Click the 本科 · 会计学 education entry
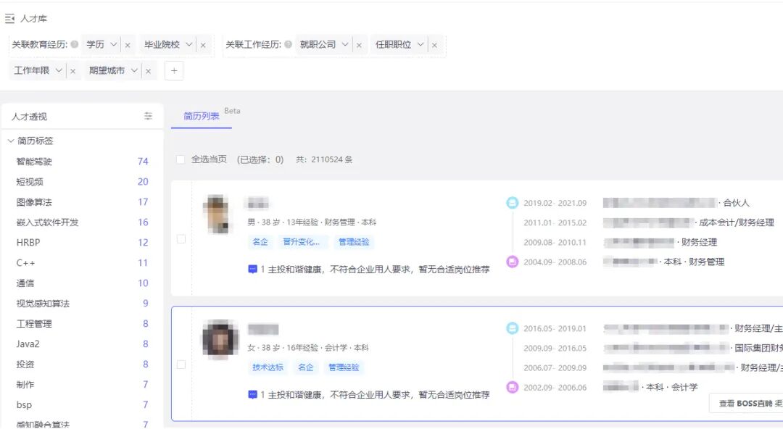 pyautogui.click(x=671, y=387)
